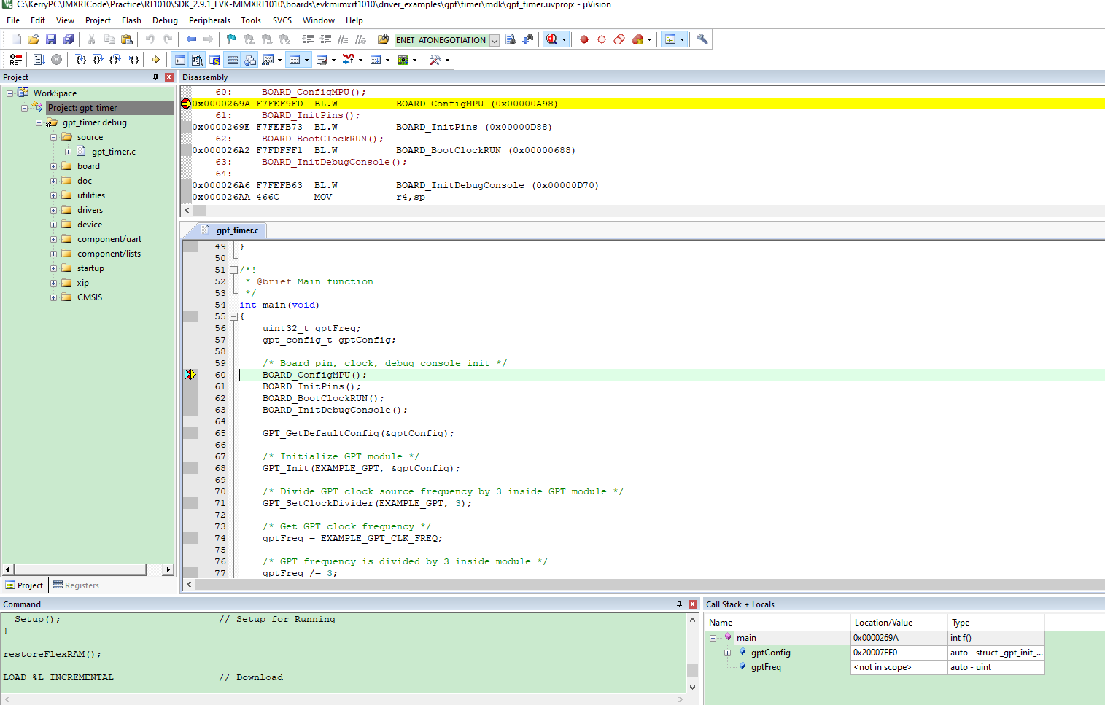The image size is (1105, 705).
Task: Open the Peripherals menu
Action: (209, 20)
